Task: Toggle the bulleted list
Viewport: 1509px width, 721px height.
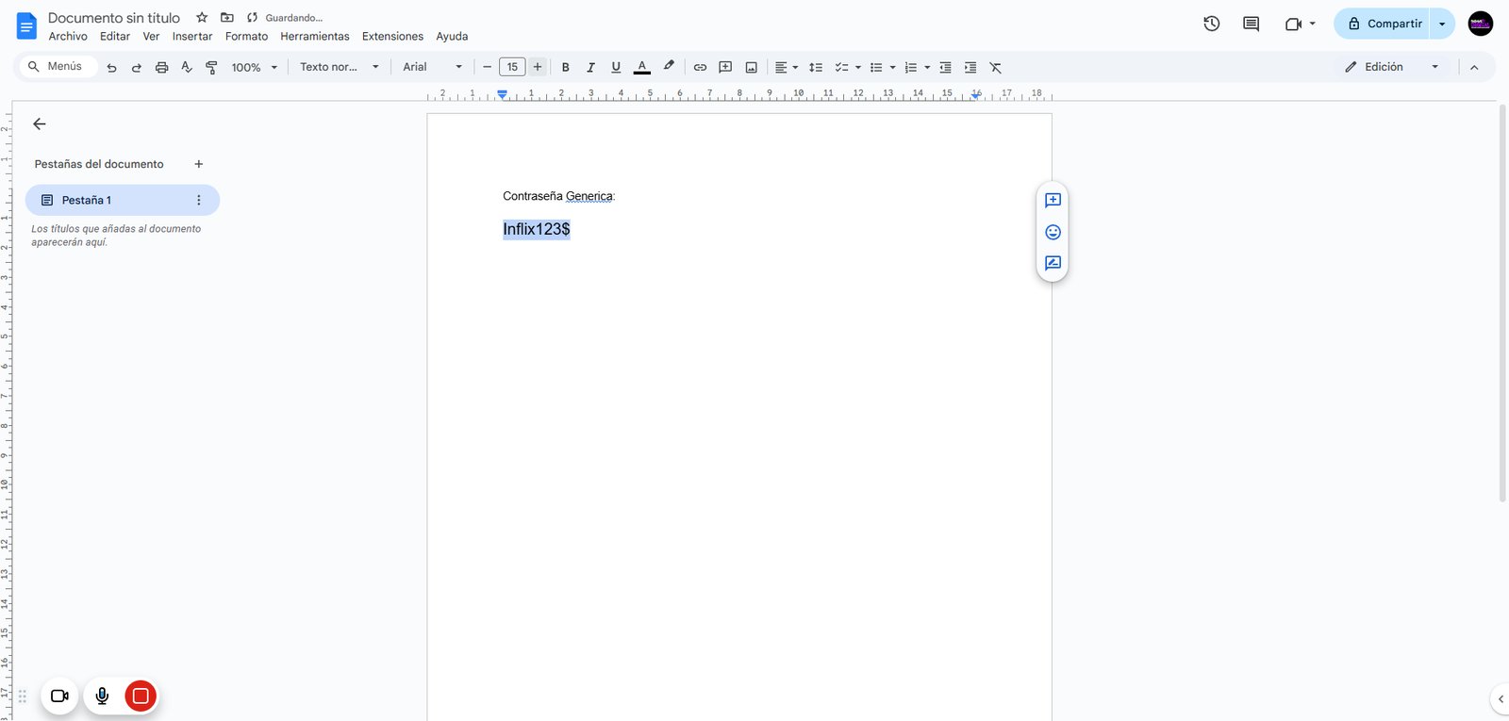Action: click(876, 67)
